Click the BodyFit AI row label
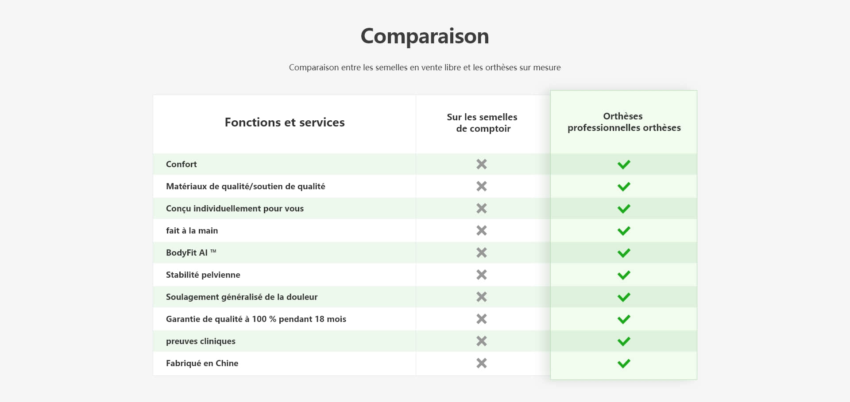Screen dimensions: 850x402 (191, 253)
